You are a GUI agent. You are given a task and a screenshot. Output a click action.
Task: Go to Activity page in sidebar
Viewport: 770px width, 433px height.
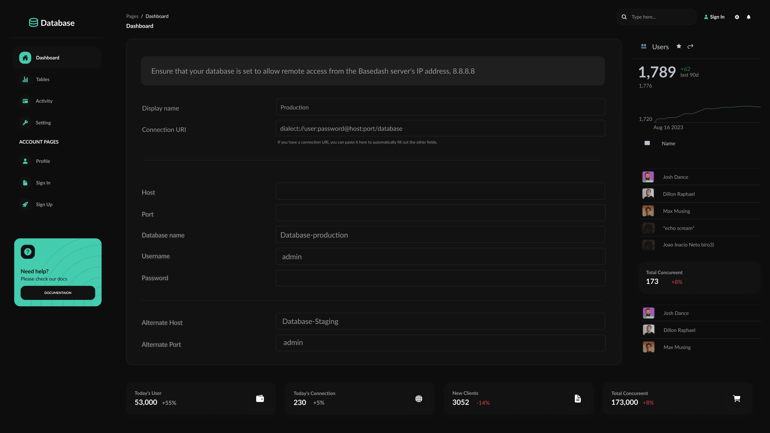pos(44,101)
